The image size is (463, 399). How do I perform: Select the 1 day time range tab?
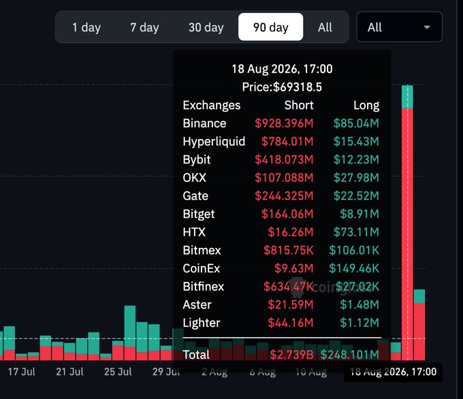point(86,27)
